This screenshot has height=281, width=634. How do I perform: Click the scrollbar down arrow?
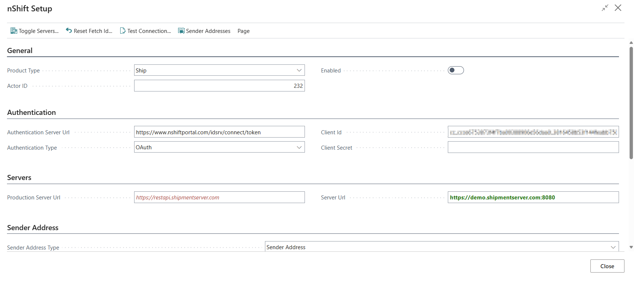(x=631, y=247)
